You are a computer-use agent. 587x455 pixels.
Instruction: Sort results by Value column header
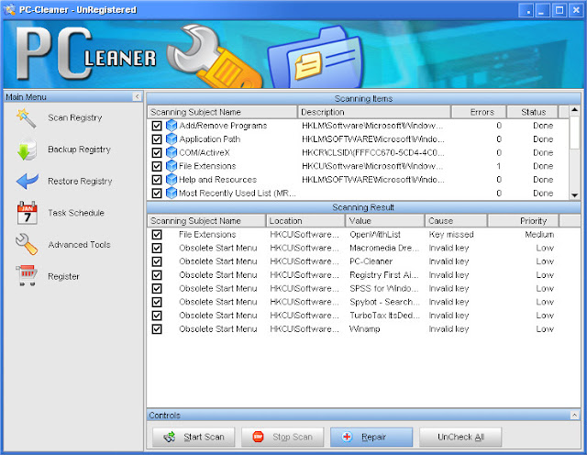385,221
